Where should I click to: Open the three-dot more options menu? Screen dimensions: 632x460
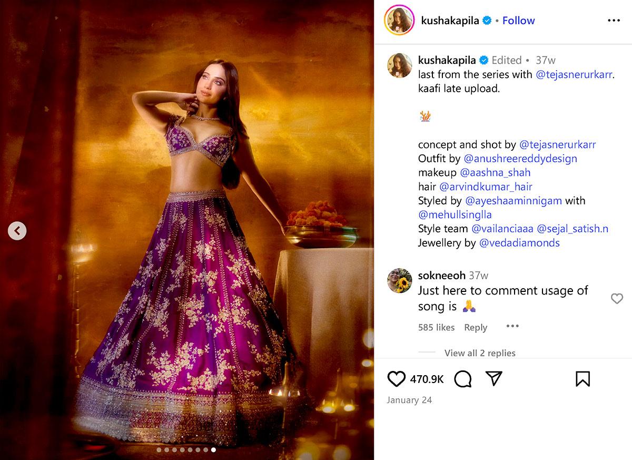(614, 21)
